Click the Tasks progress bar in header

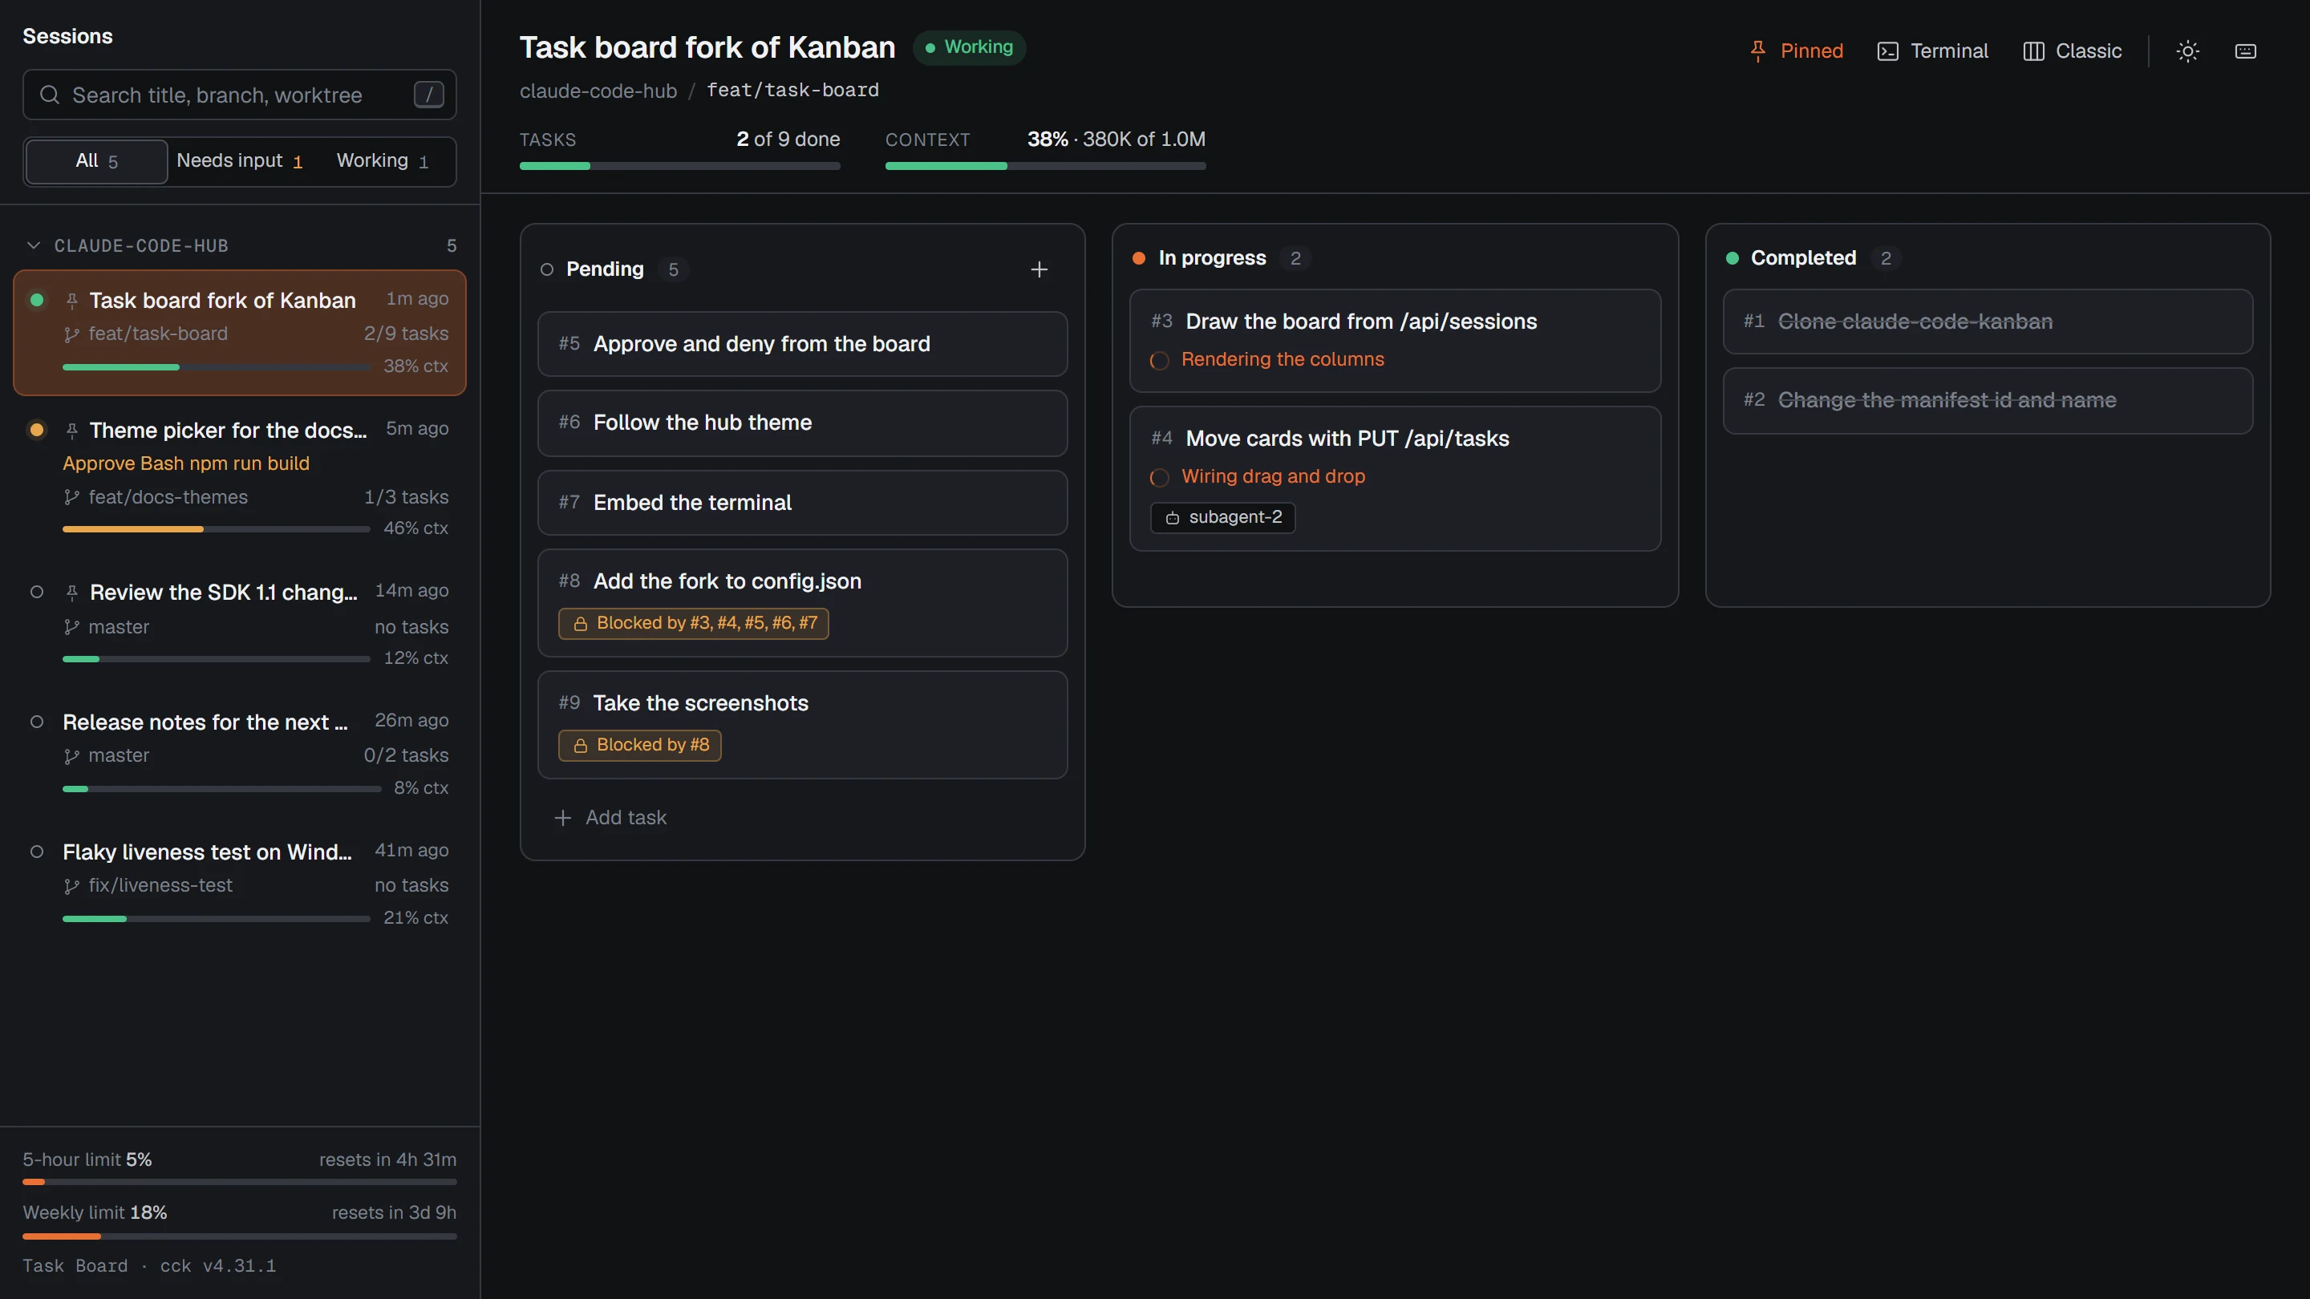click(679, 166)
